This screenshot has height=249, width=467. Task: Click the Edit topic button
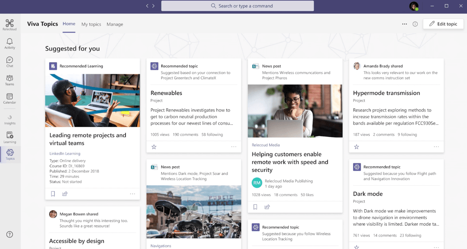point(443,24)
